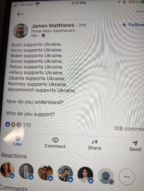Screen dimensions: 144x191
Task: Click the Three Keys Apothecary subtitle
Action: (53, 31)
